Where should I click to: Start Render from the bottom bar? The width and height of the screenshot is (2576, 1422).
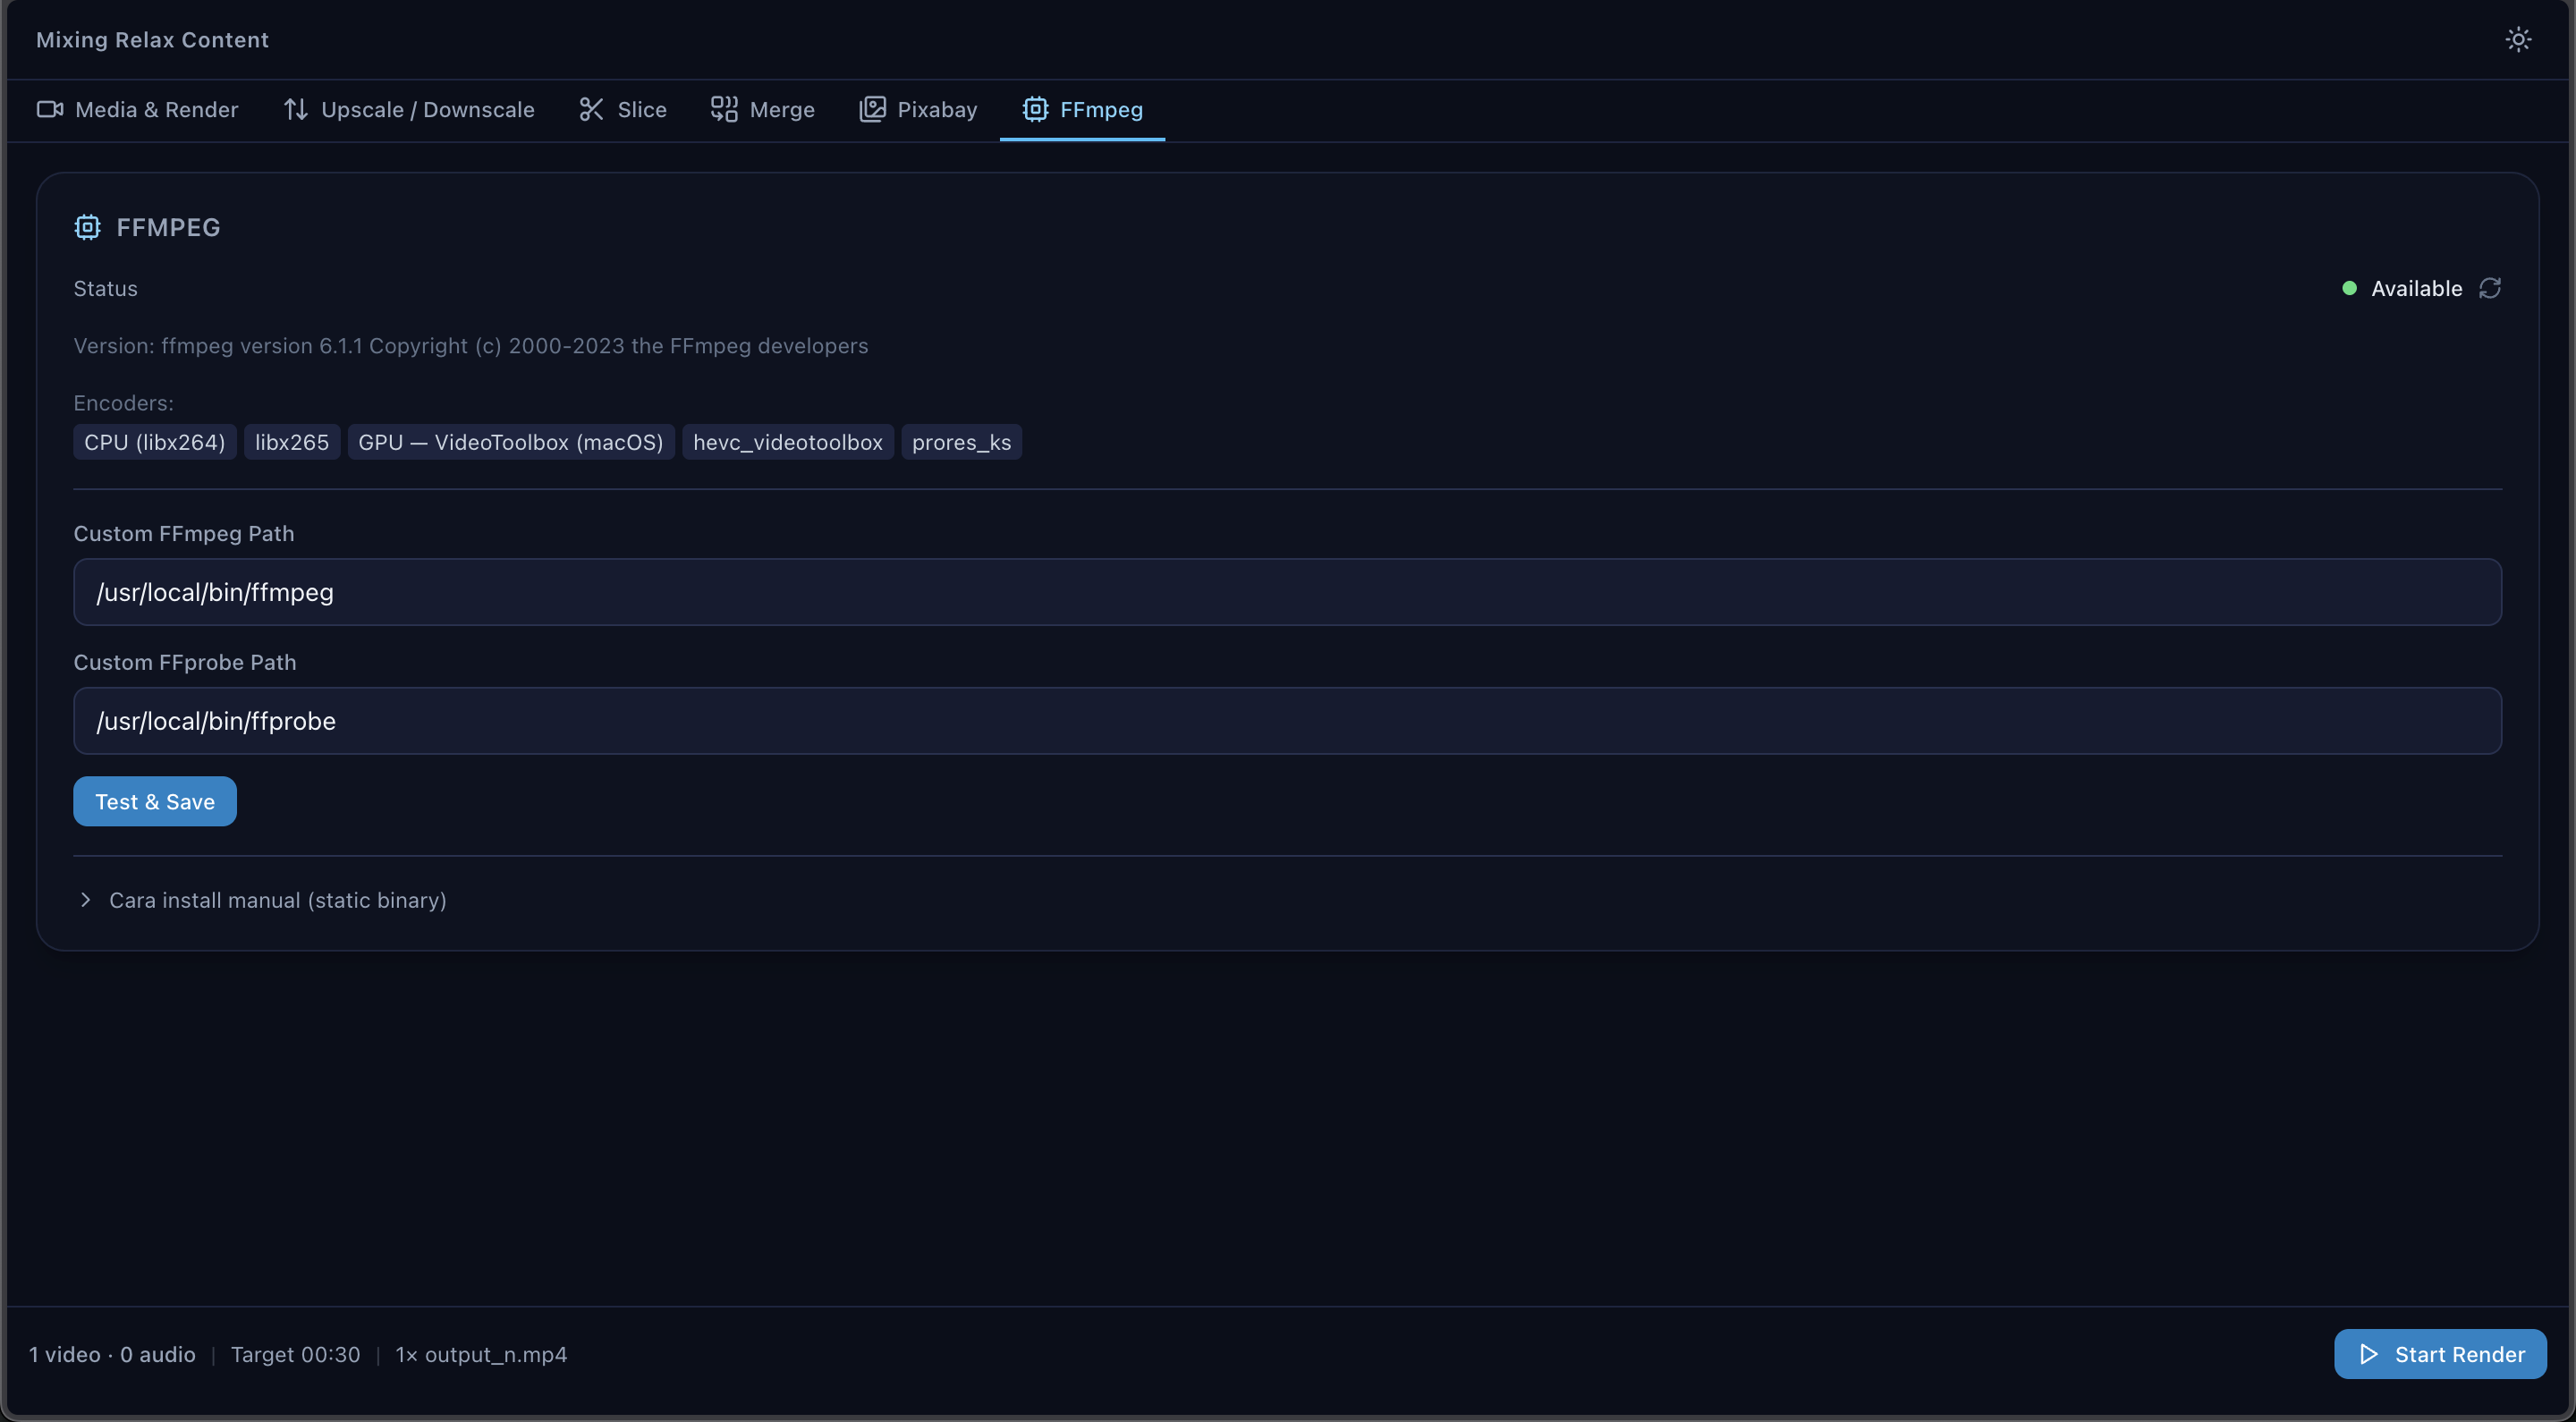click(x=2440, y=1354)
